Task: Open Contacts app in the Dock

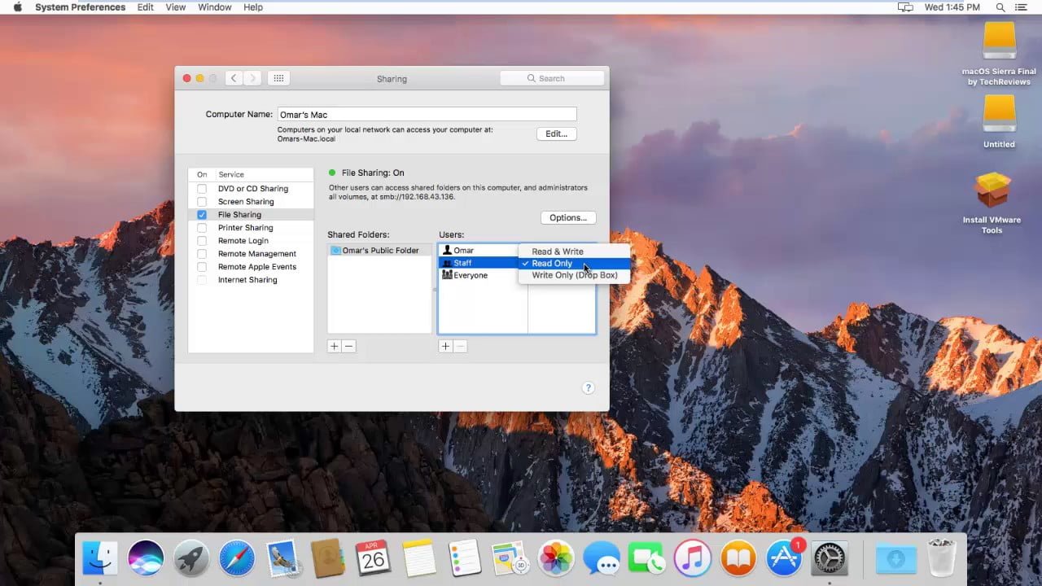Action: [328, 558]
